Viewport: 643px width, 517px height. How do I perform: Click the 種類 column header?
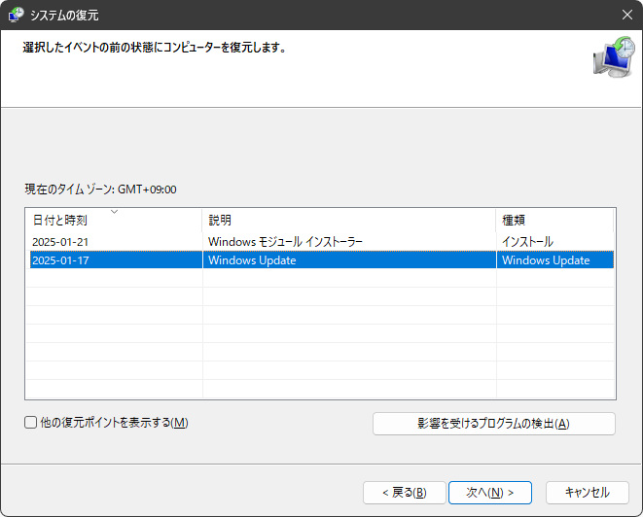(x=554, y=220)
